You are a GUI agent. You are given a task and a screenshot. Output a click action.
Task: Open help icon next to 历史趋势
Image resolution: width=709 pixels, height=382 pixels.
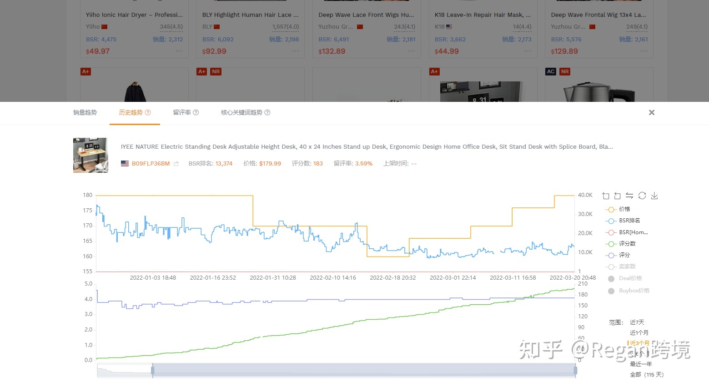(148, 112)
